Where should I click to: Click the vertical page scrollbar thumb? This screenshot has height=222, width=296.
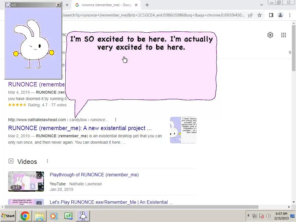(294, 48)
